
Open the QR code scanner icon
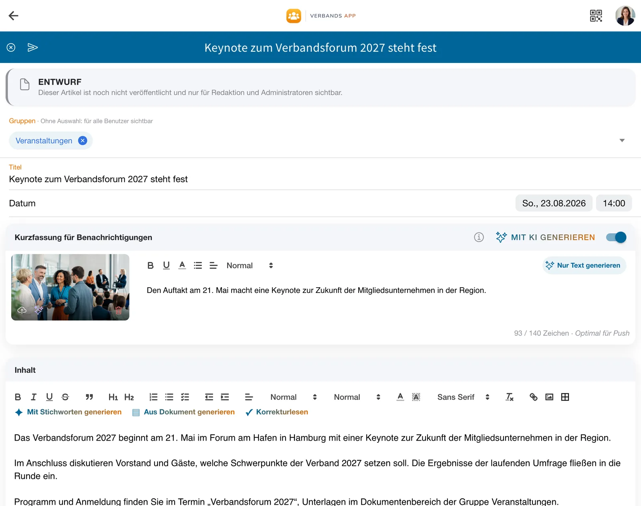pos(596,16)
